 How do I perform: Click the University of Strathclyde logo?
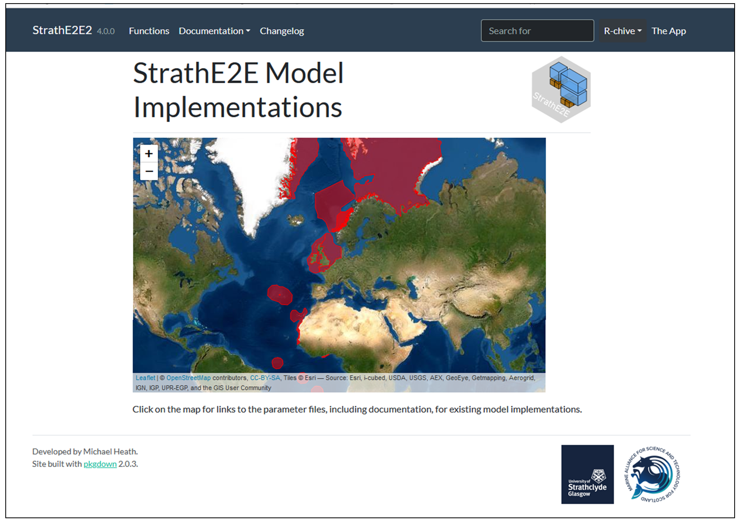pyautogui.click(x=587, y=474)
